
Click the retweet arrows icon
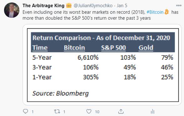tap(57, 111)
